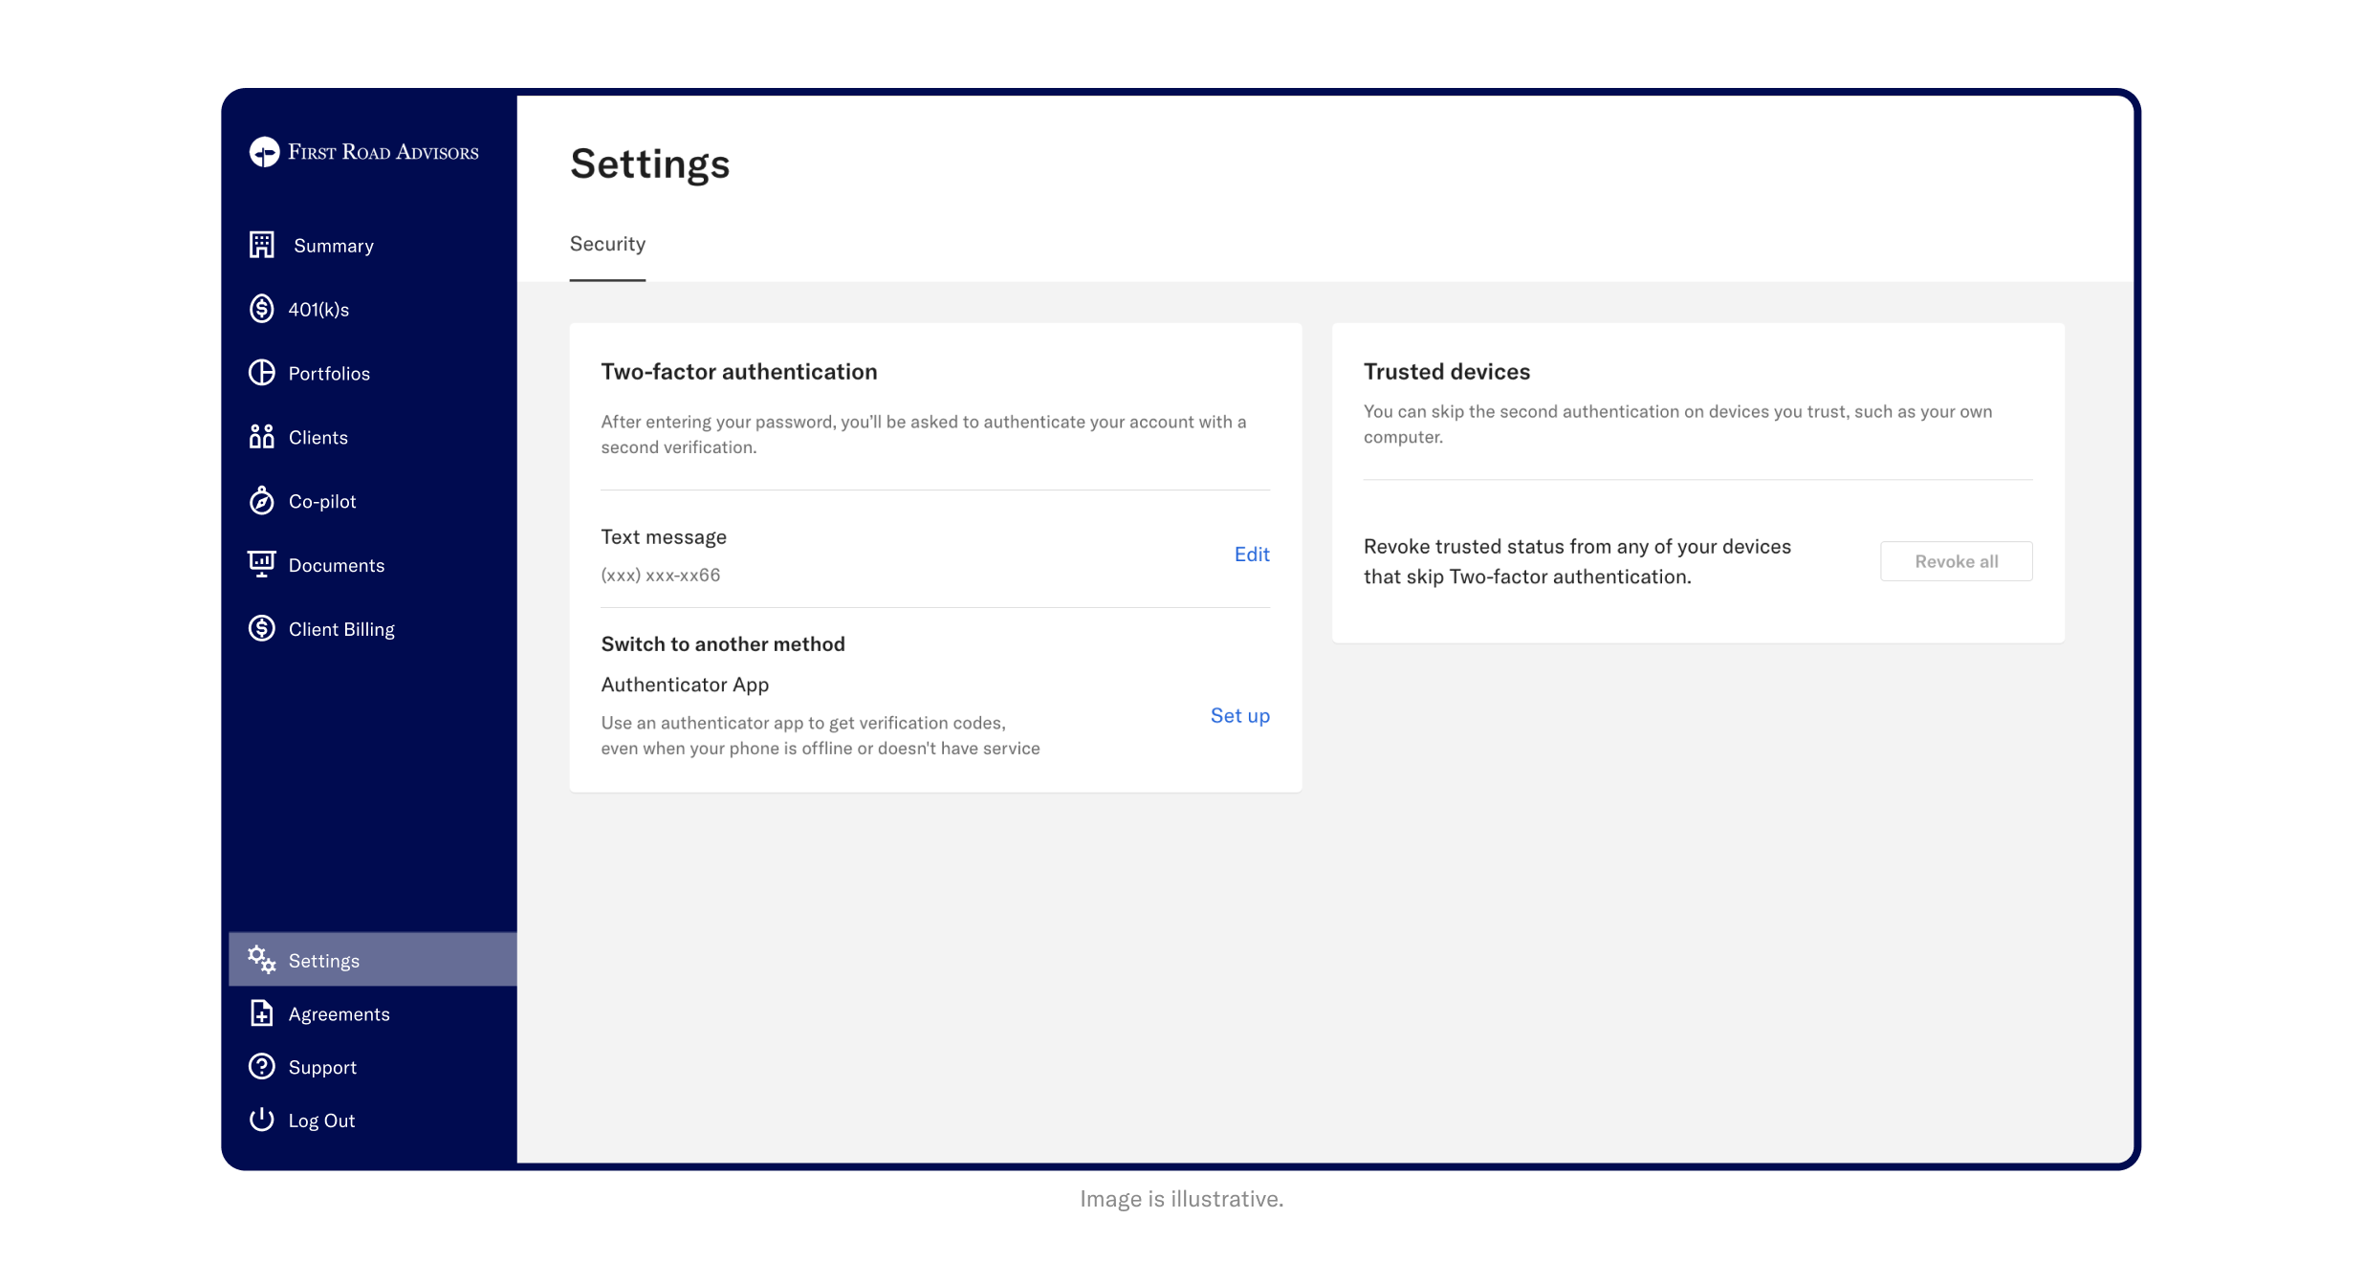Viewport: 2364px width, 1262px height.
Task: Click the 'Use an authenticator app' description
Action: coord(821,735)
